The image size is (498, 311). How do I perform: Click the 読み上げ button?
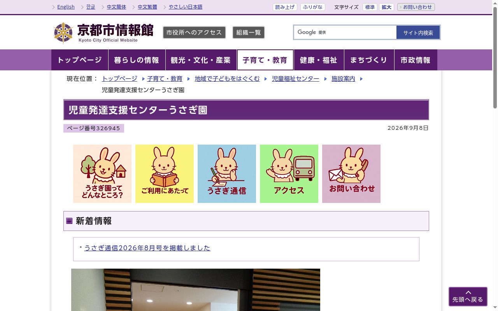[x=285, y=7]
